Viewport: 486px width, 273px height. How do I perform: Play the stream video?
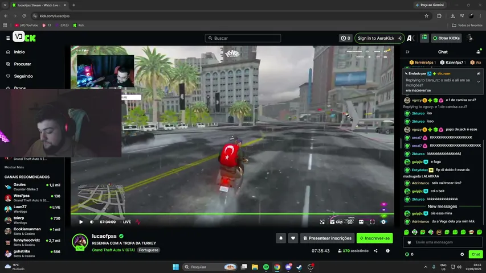(x=81, y=222)
